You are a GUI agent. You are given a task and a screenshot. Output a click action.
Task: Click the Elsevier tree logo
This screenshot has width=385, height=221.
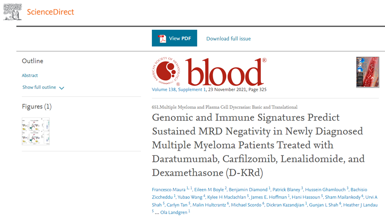pyautogui.click(x=12, y=12)
